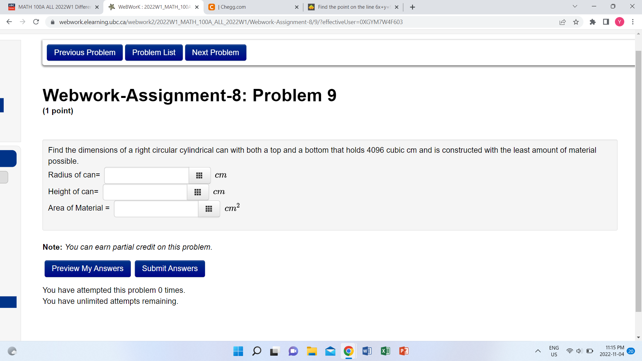Switch to MATH 100A Canvas tab

tap(53, 7)
